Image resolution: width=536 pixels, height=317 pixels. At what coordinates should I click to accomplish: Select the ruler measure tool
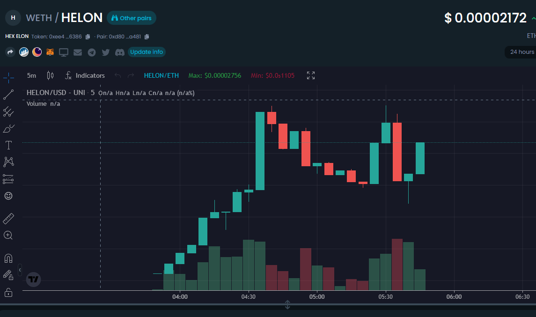tap(8, 219)
